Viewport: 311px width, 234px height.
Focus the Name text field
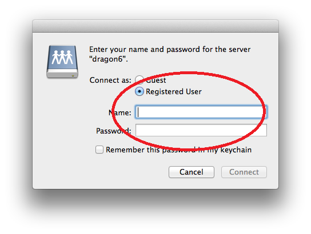click(x=201, y=112)
